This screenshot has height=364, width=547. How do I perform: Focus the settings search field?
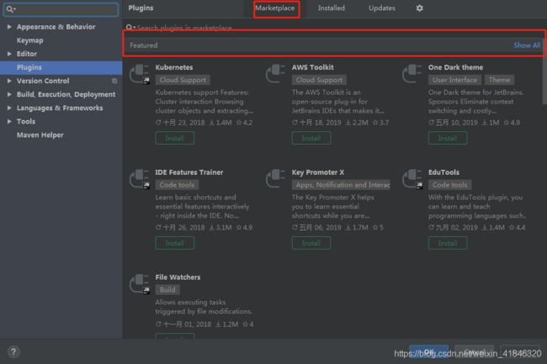tap(61, 9)
